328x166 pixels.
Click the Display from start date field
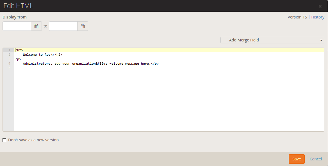pyautogui.click(x=17, y=26)
